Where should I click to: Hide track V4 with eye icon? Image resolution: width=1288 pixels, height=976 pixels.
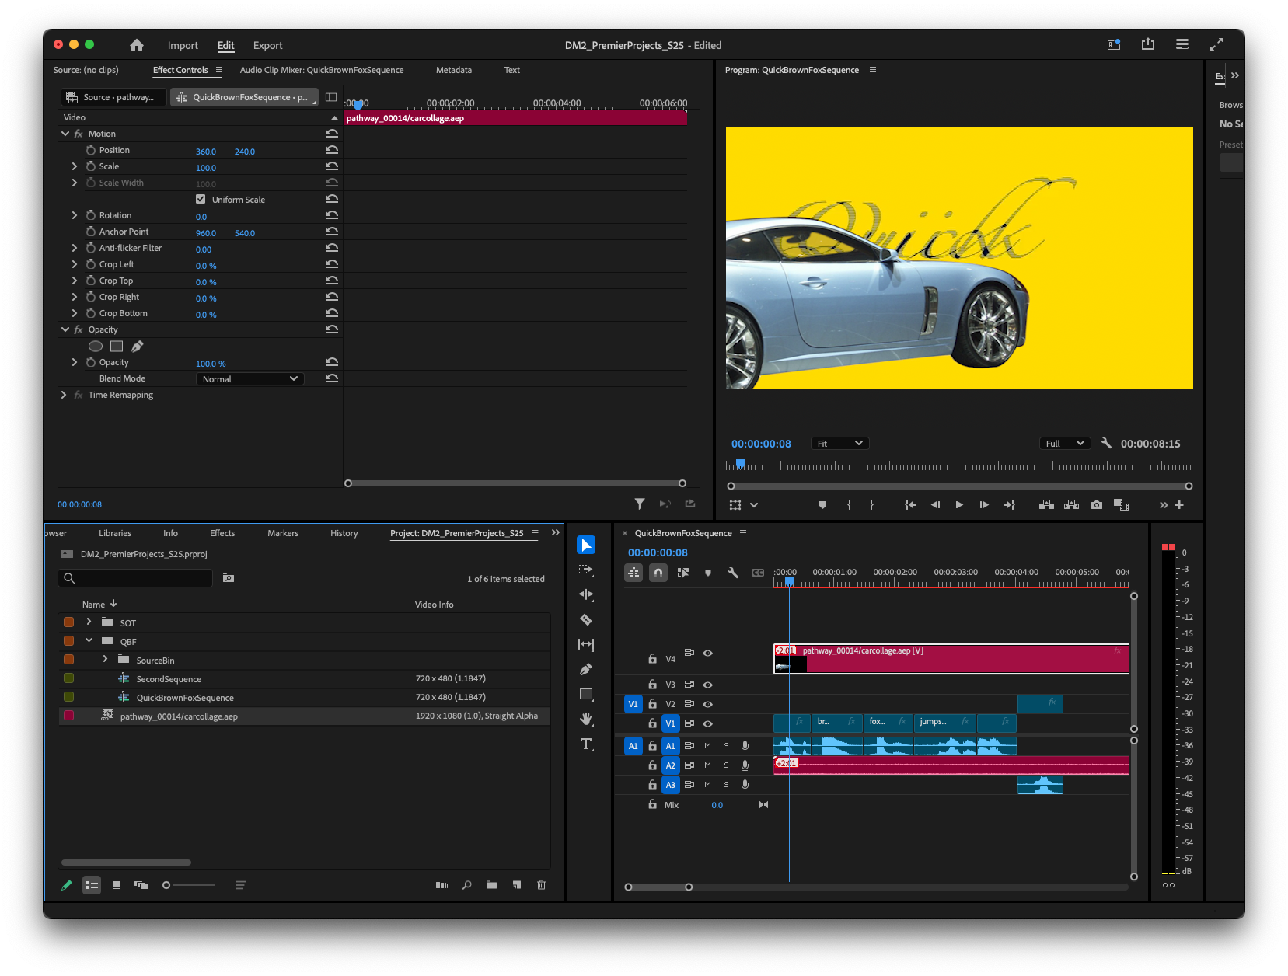point(707,654)
